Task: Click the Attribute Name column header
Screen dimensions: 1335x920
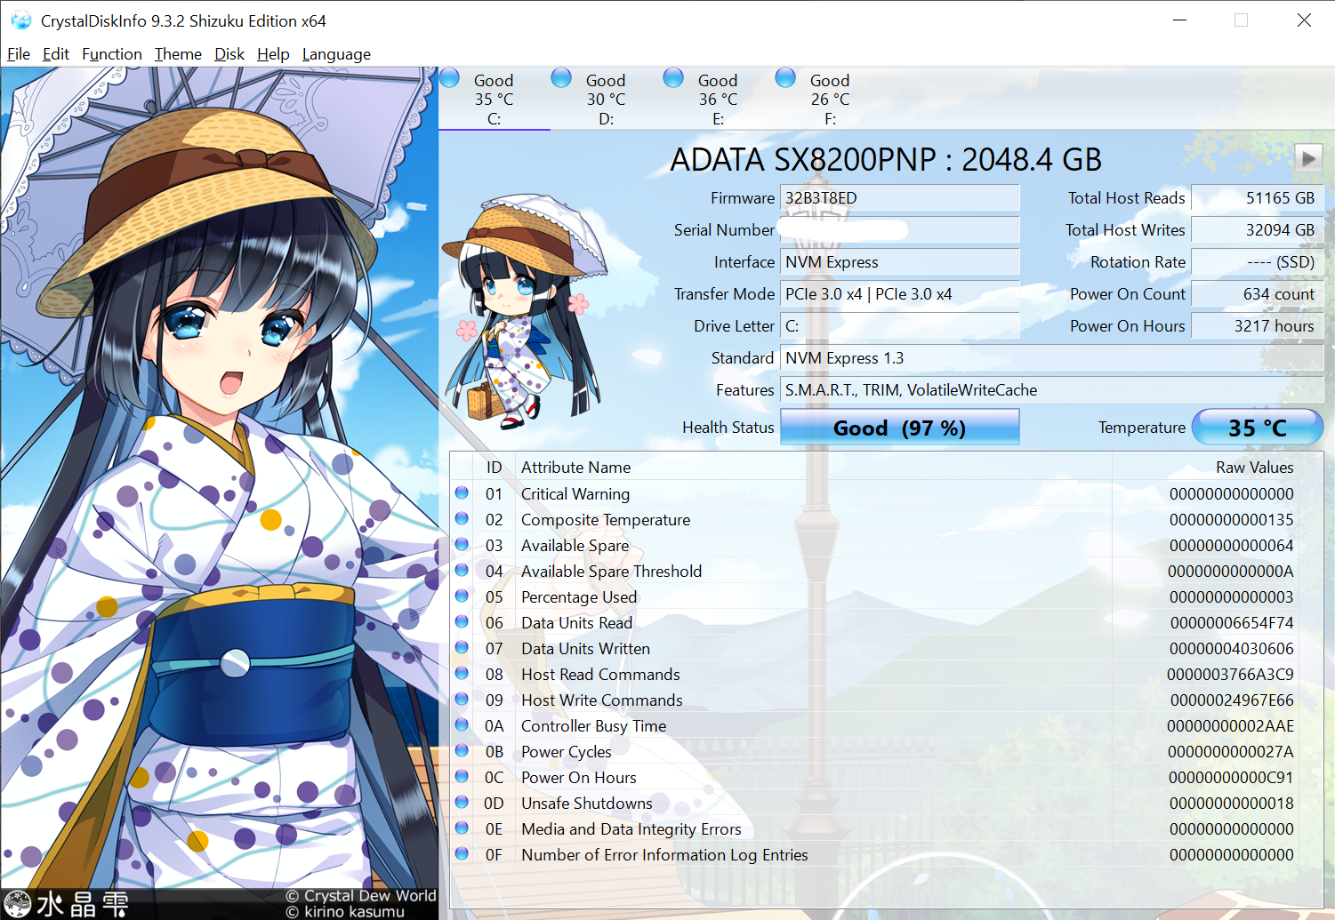Action: (x=813, y=468)
